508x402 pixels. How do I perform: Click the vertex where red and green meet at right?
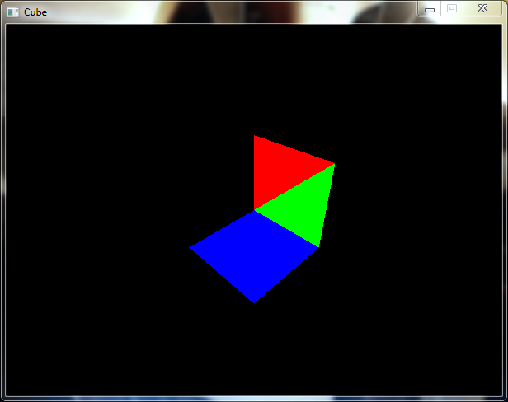tap(334, 164)
